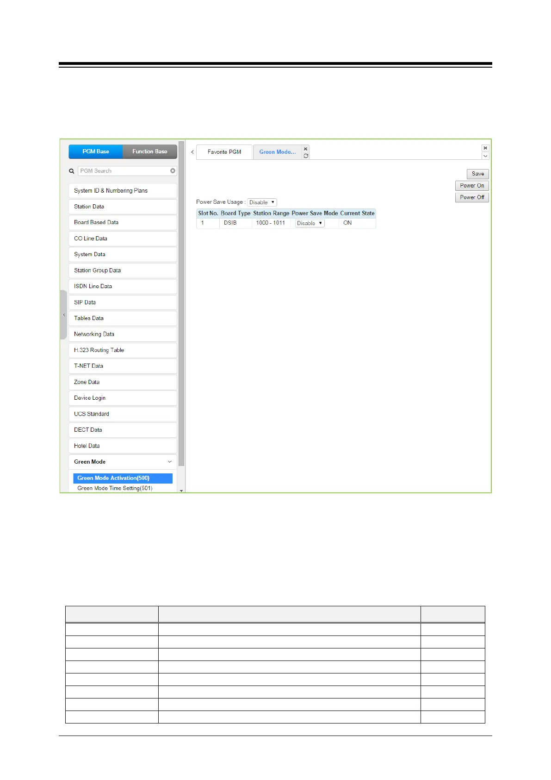Viewport: 551px width, 780px height.
Task: Refresh the Green Mode tab
Action: pyautogui.click(x=305, y=156)
